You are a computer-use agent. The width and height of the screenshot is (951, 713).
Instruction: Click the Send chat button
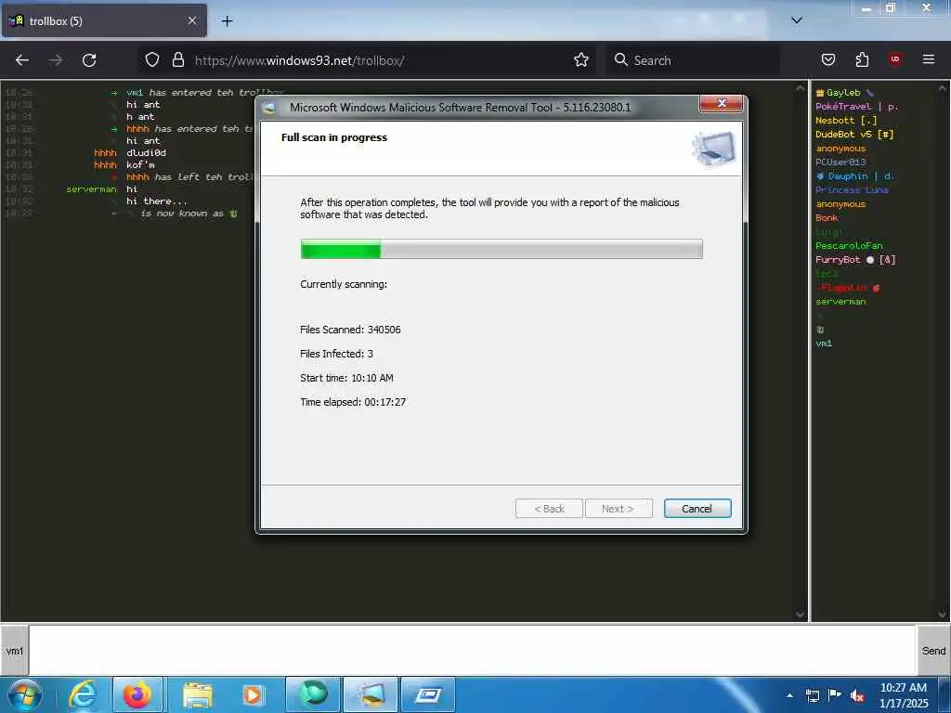[x=933, y=651]
